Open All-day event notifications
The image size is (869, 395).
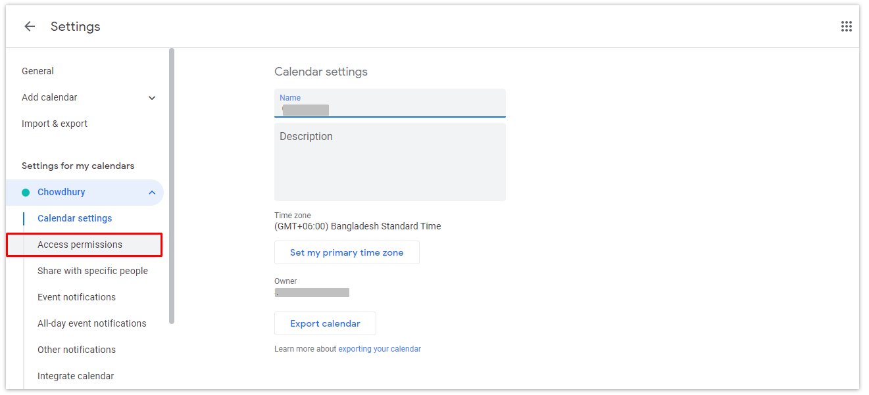(x=92, y=323)
